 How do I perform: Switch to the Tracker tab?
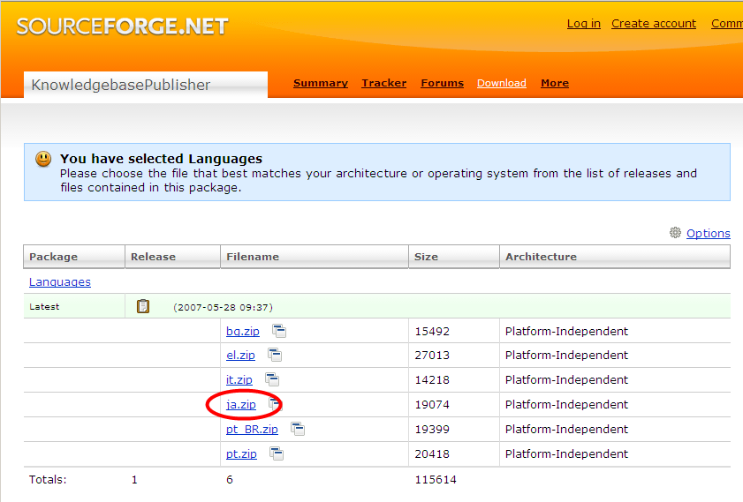pos(383,83)
